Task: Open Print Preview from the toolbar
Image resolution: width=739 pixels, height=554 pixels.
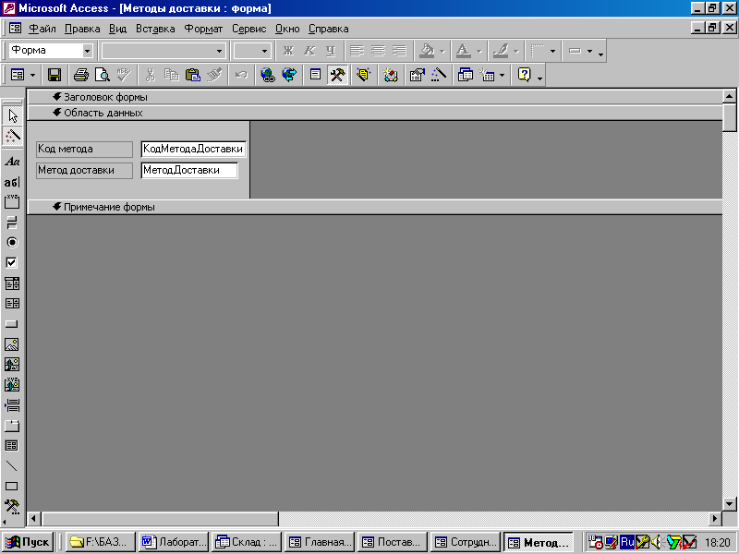Action: click(x=102, y=75)
